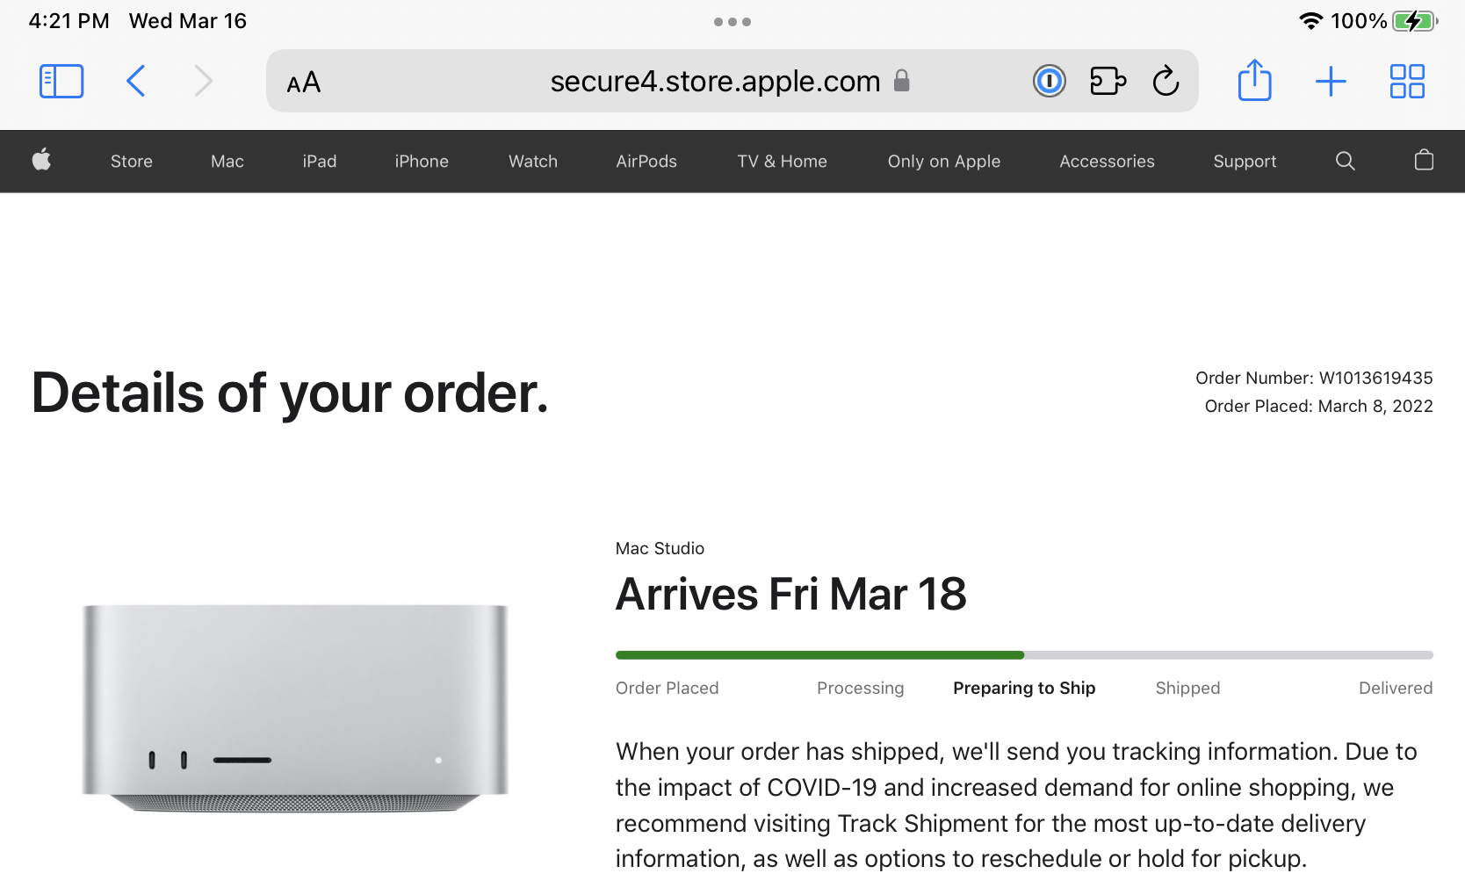Go back to the previous page
This screenshot has height=888, width=1465.
pos(136,82)
